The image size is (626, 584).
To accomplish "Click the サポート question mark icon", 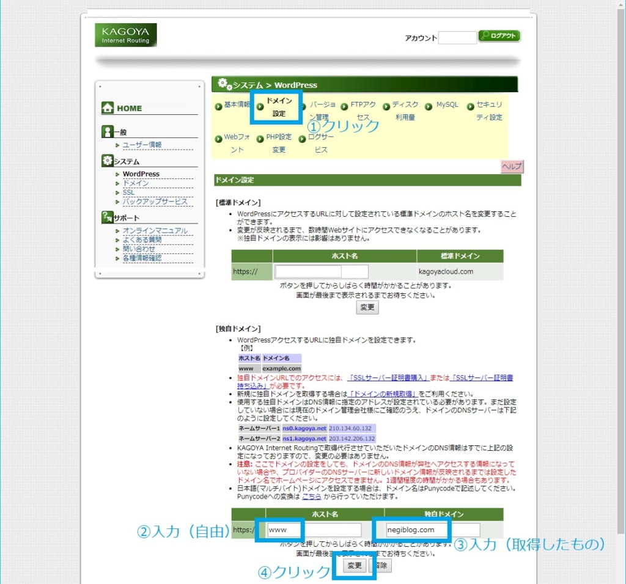I will (x=107, y=217).
